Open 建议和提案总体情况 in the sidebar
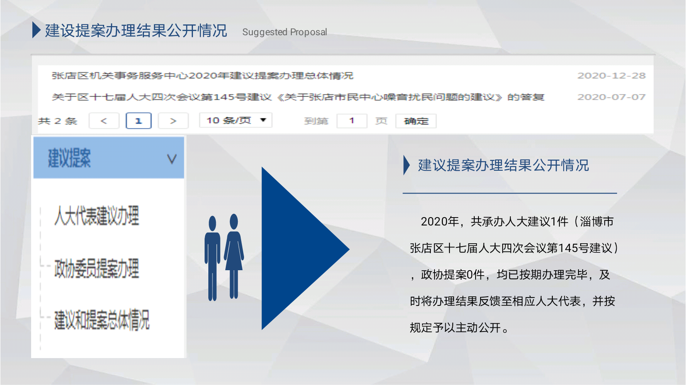Image resolution: width=686 pixels, height=385 pixels. [101, 320]
